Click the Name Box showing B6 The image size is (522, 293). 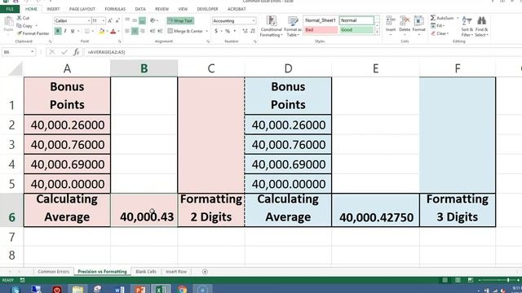[18, 52]
